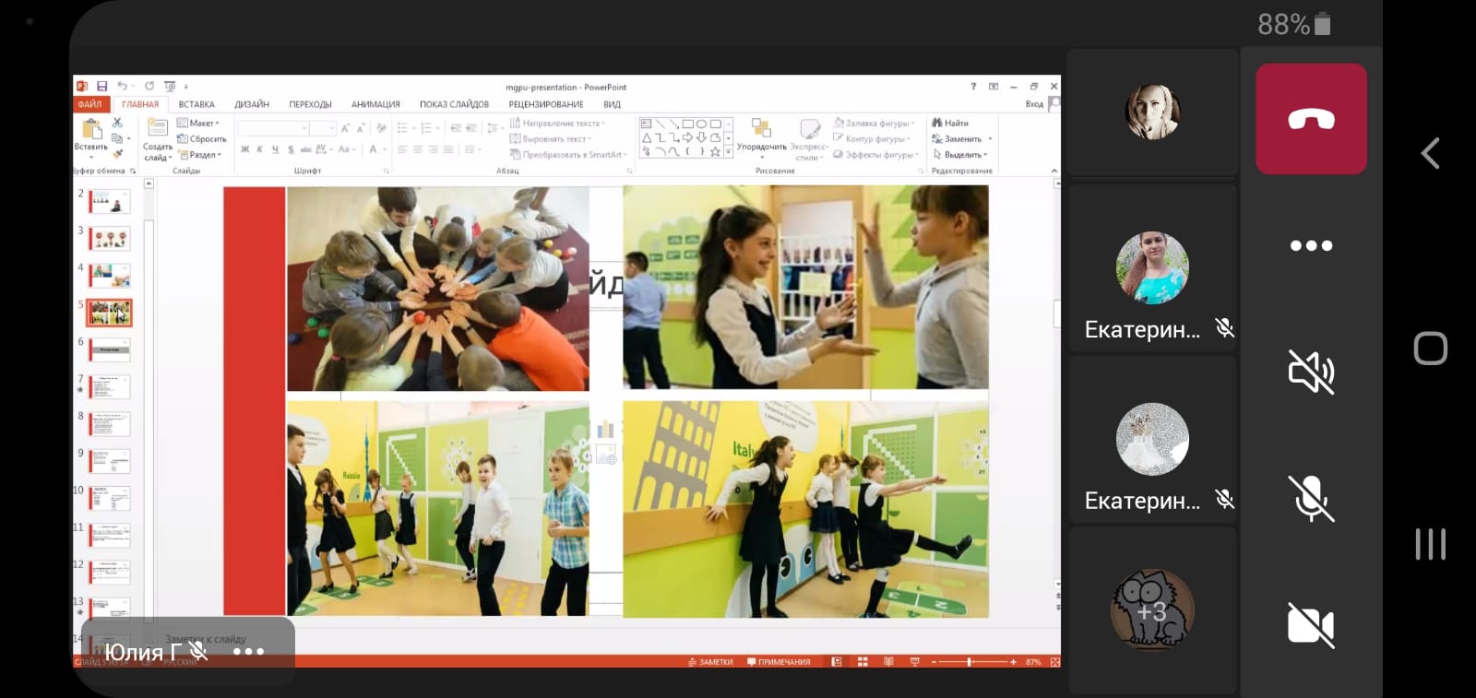Unmute your microphone in call controls

(1311, 499)
